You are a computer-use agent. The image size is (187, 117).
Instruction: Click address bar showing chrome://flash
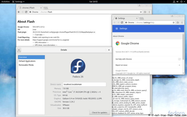(x=85, y=12)
